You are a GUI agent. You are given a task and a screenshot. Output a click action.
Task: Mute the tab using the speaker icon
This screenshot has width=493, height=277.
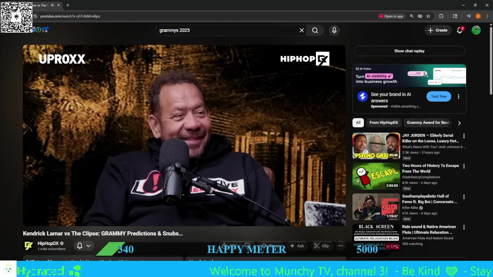click(52, 5)
